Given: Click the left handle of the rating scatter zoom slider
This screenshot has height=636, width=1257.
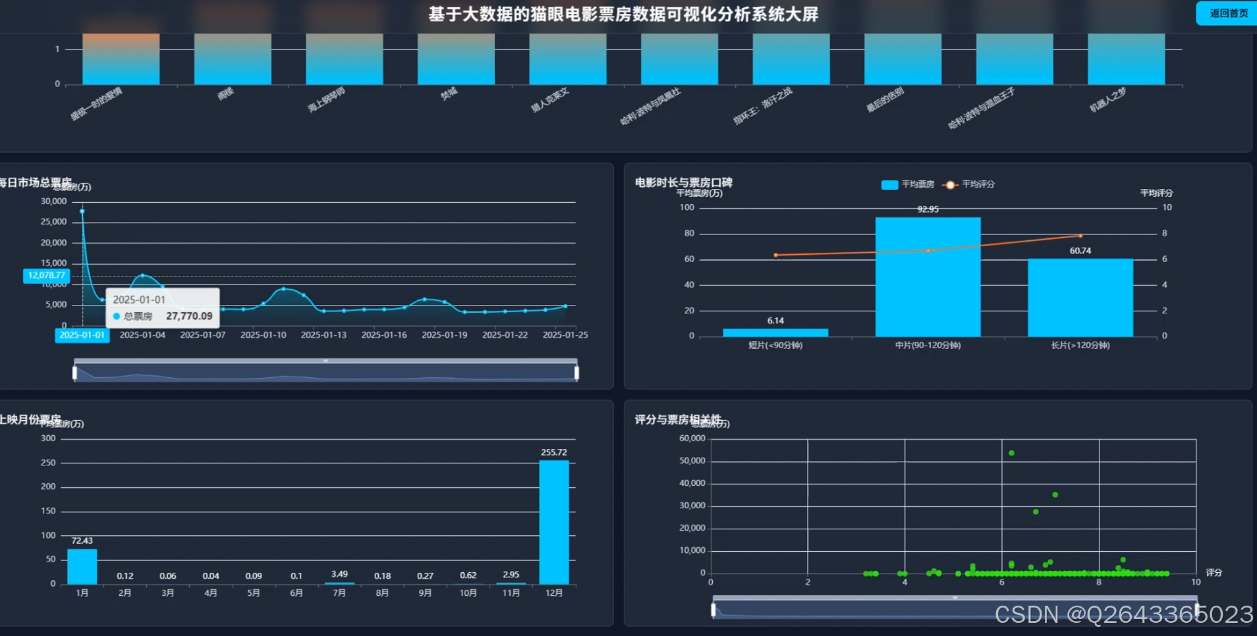Looking at the screenshot, I should 713,610.
